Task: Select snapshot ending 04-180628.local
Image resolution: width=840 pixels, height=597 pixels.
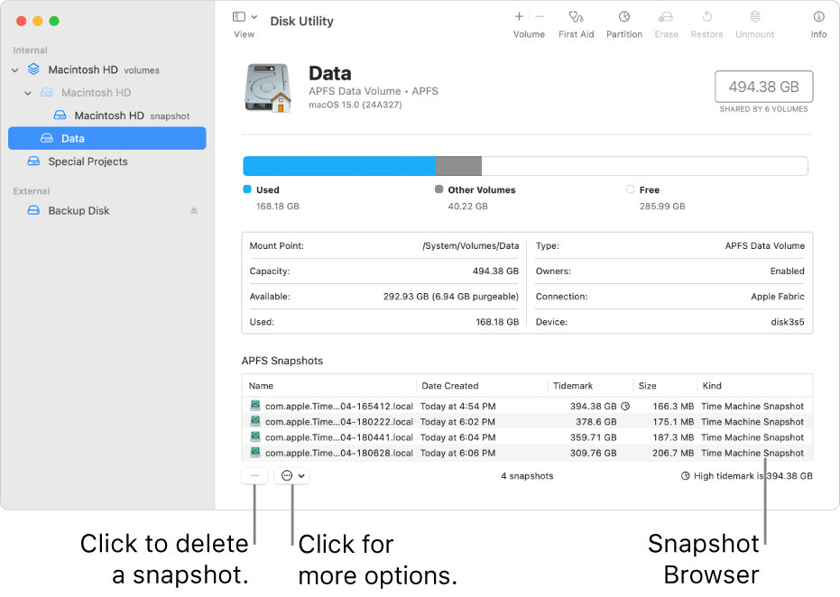Action: (x=527, y=453)
